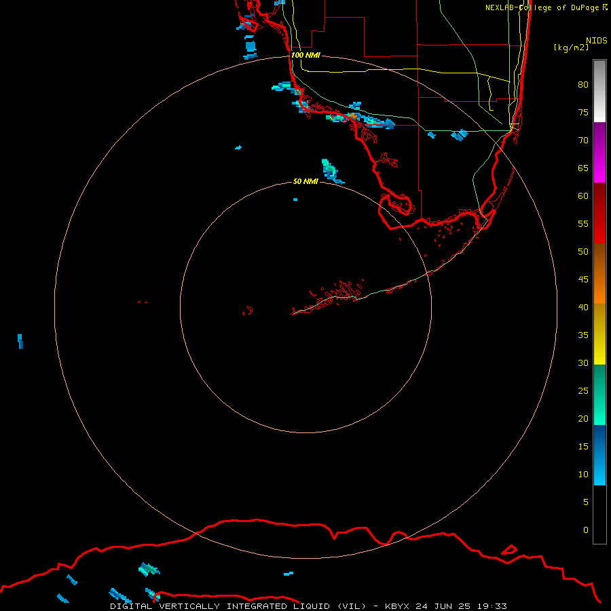611x611 pixels.
Task: Click the 0 value on the scale
Action: 586,530
